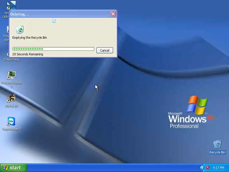Select the TeamViewer 7 shortcut
Viewport: 229px width, 172px height.
(11, 124)
